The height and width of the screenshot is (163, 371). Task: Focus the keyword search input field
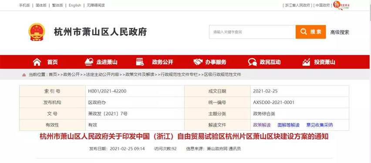tap(252, 32)
